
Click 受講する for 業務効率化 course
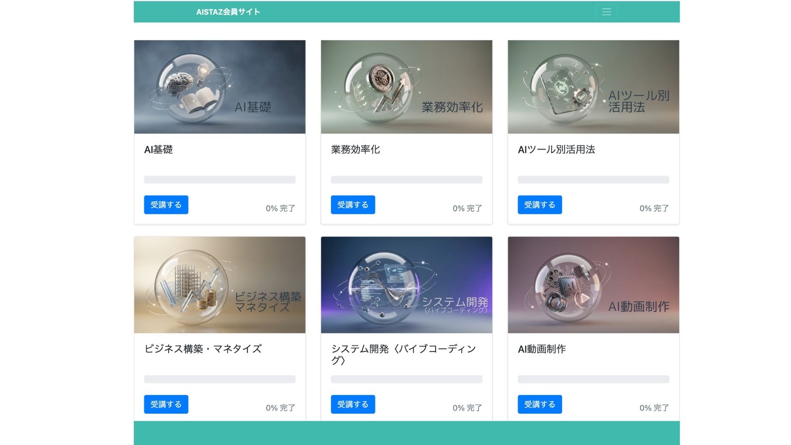coord(353,205)
